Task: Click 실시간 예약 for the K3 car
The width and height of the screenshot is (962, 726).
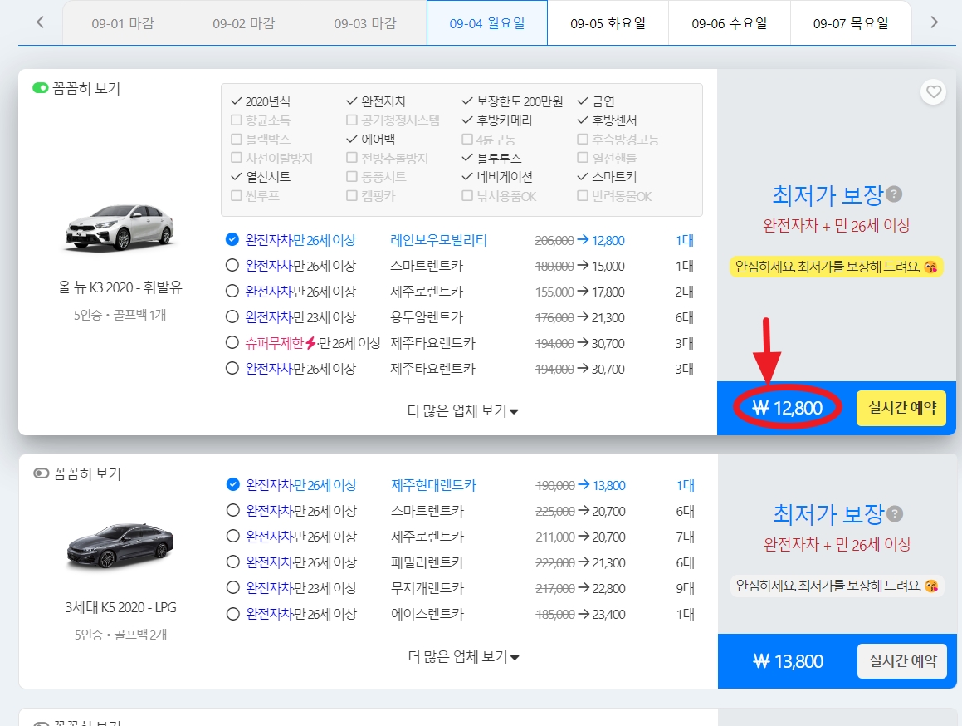Action: (901, 408)
